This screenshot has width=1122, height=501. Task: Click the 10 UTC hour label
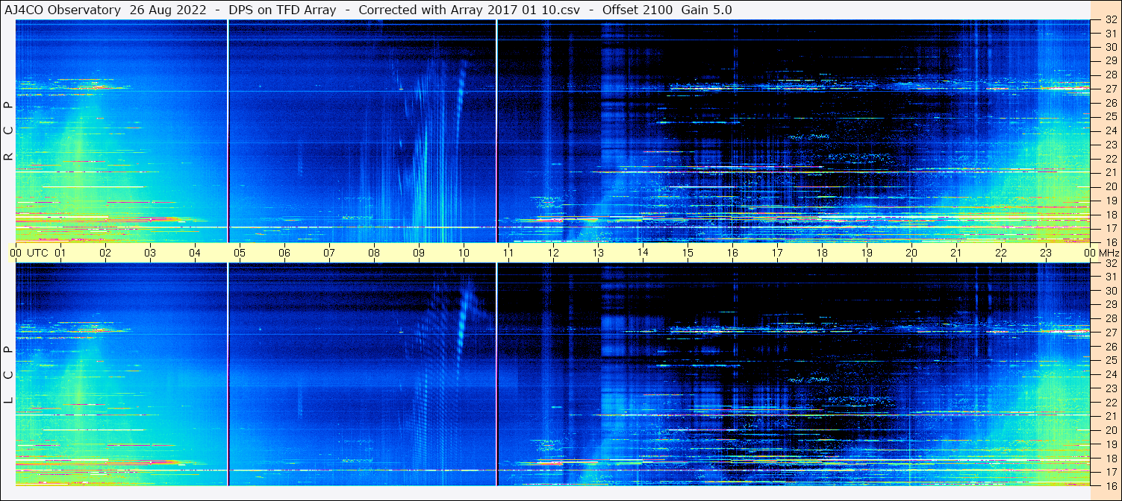pos(464,253)
